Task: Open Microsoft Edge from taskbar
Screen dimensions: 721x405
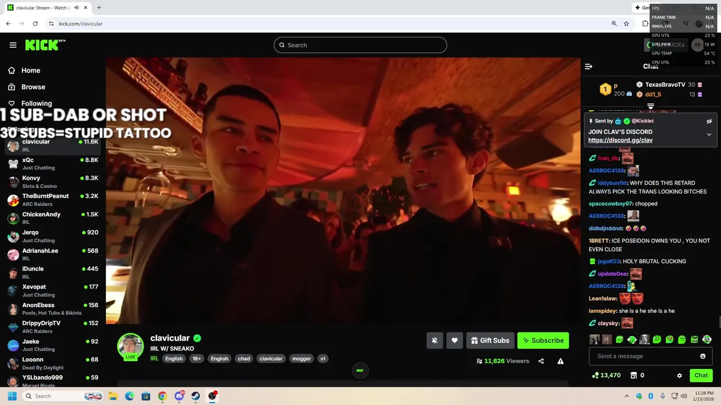Action: [x=130, y=396]
